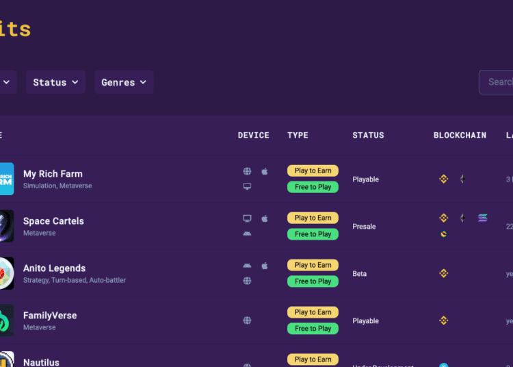Click Anito Legends Beta status
Image resolution: width=513 pixels, height=367 pixels.
pos(359,274)
